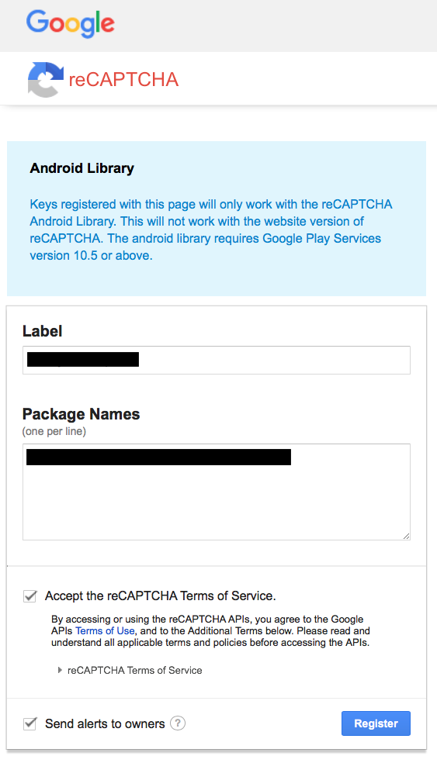
Task: Click the Accept the reCAPTCHA Terms of Service label
Action: (x=160, y=596)
